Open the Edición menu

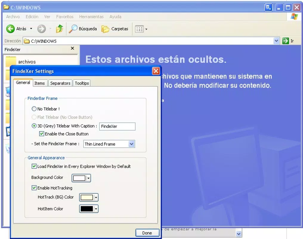pos(32,17)
